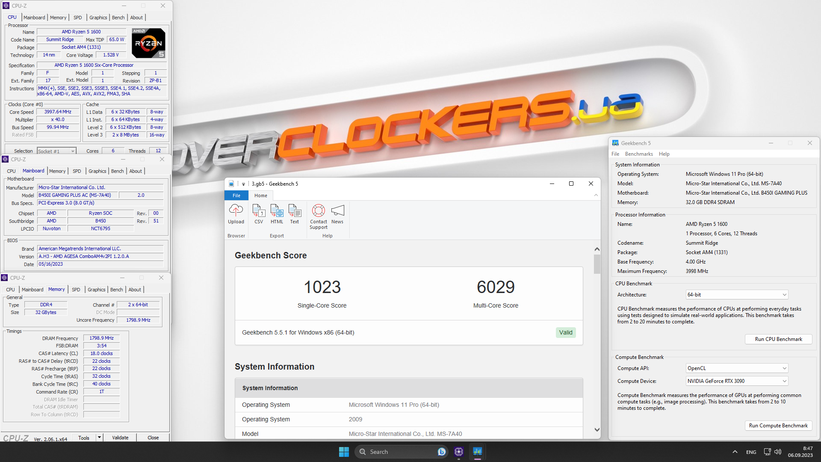
Task: Open Compute Device NVIDIA GeForce RTX 3090 dropdown
Action: 737,381
